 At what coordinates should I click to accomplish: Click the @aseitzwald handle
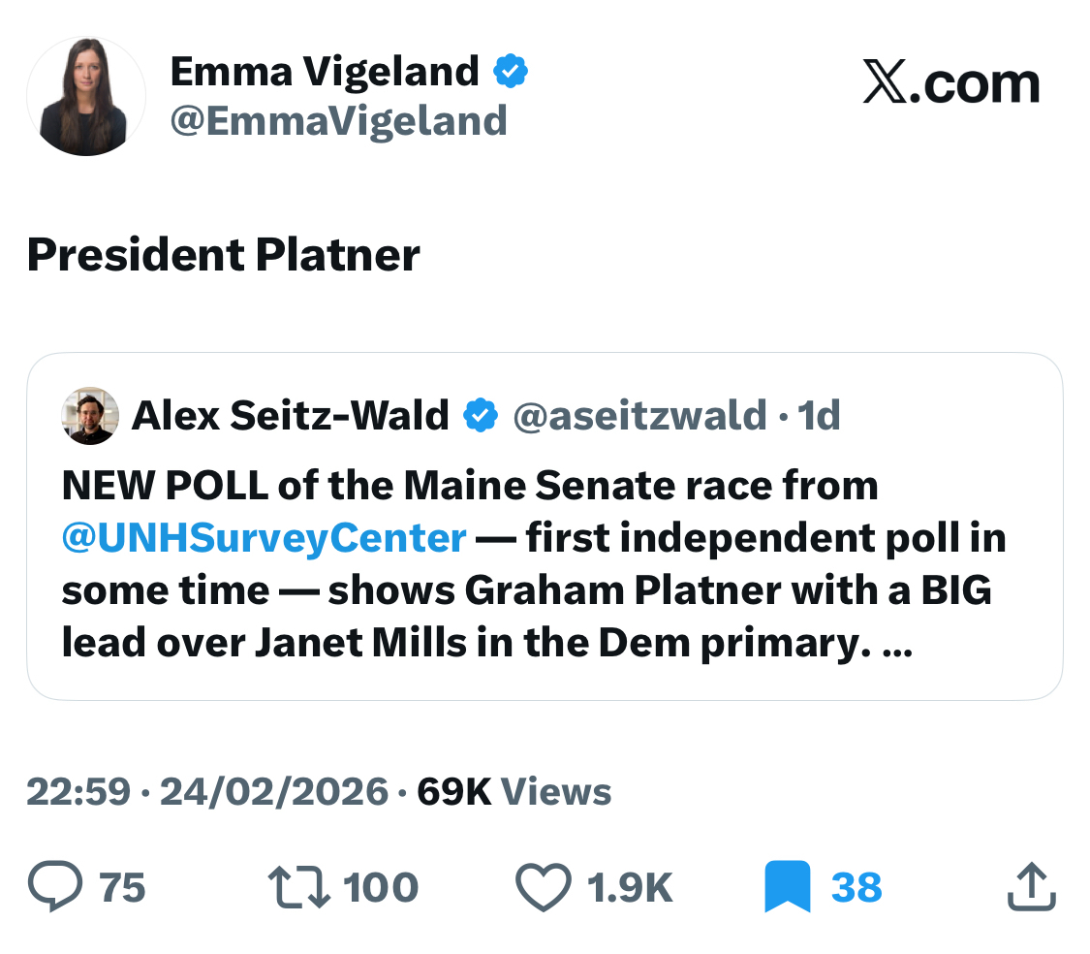pos(638,416)
